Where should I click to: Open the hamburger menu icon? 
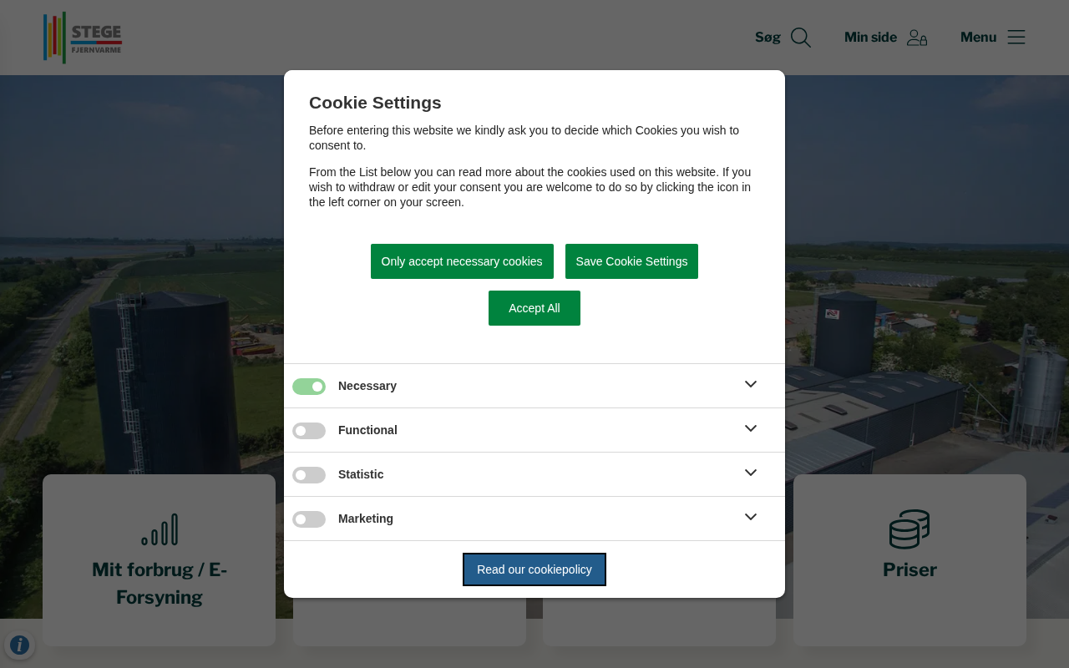(1016, 37)
